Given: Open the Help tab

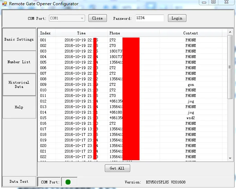Looking at the screenshot, I should pyautogui.click(x=19, y=107).
